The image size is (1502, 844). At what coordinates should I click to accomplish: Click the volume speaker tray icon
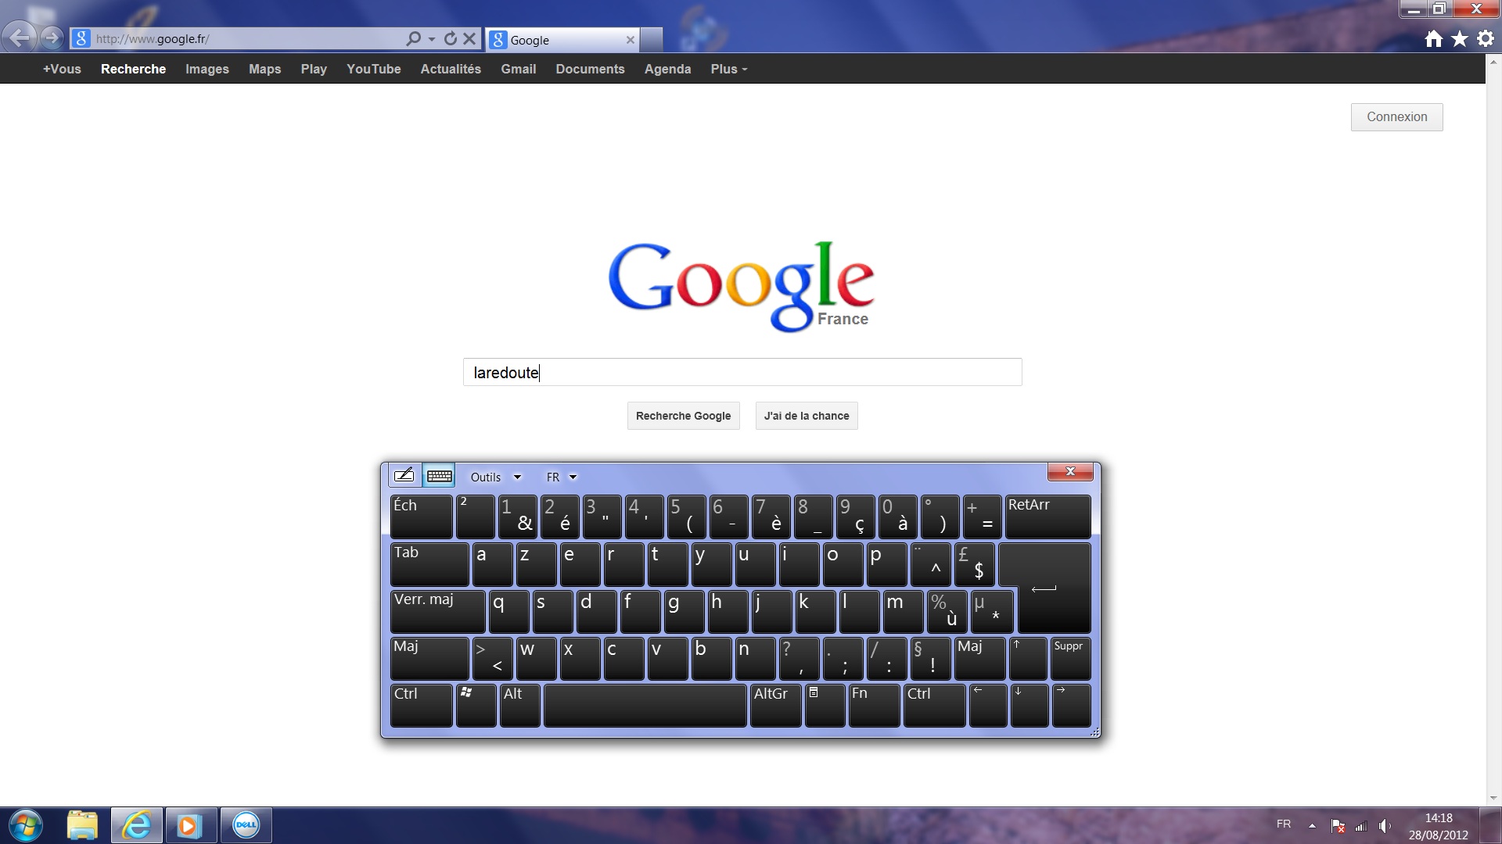tap(1385, 825)
